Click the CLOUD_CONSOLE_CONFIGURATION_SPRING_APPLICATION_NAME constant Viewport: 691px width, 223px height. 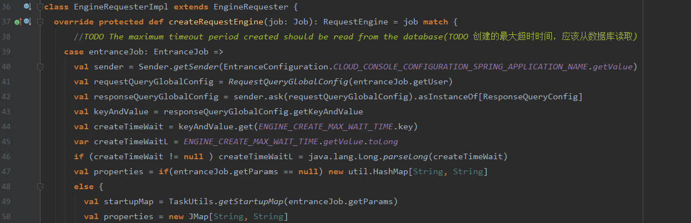point(459,67)
